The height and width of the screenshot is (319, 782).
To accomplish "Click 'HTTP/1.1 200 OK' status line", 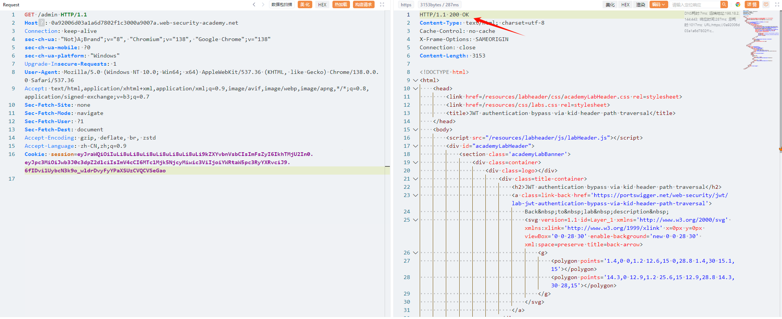I will [x=444, y=15].
